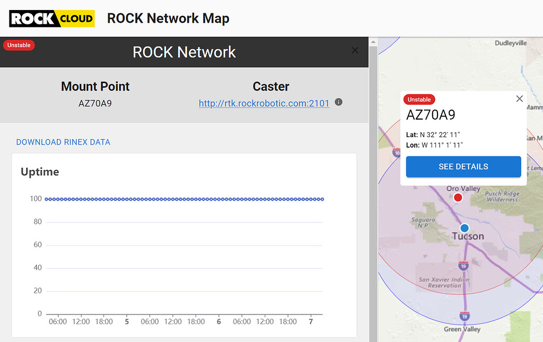Click the AZ70A9 title in map popup
Image resolution: width=543 pixels, height=342 pixels.
coord(431,115)
